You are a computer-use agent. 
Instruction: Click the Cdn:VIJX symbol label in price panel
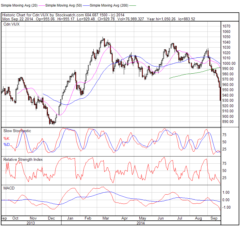(11, 25)
